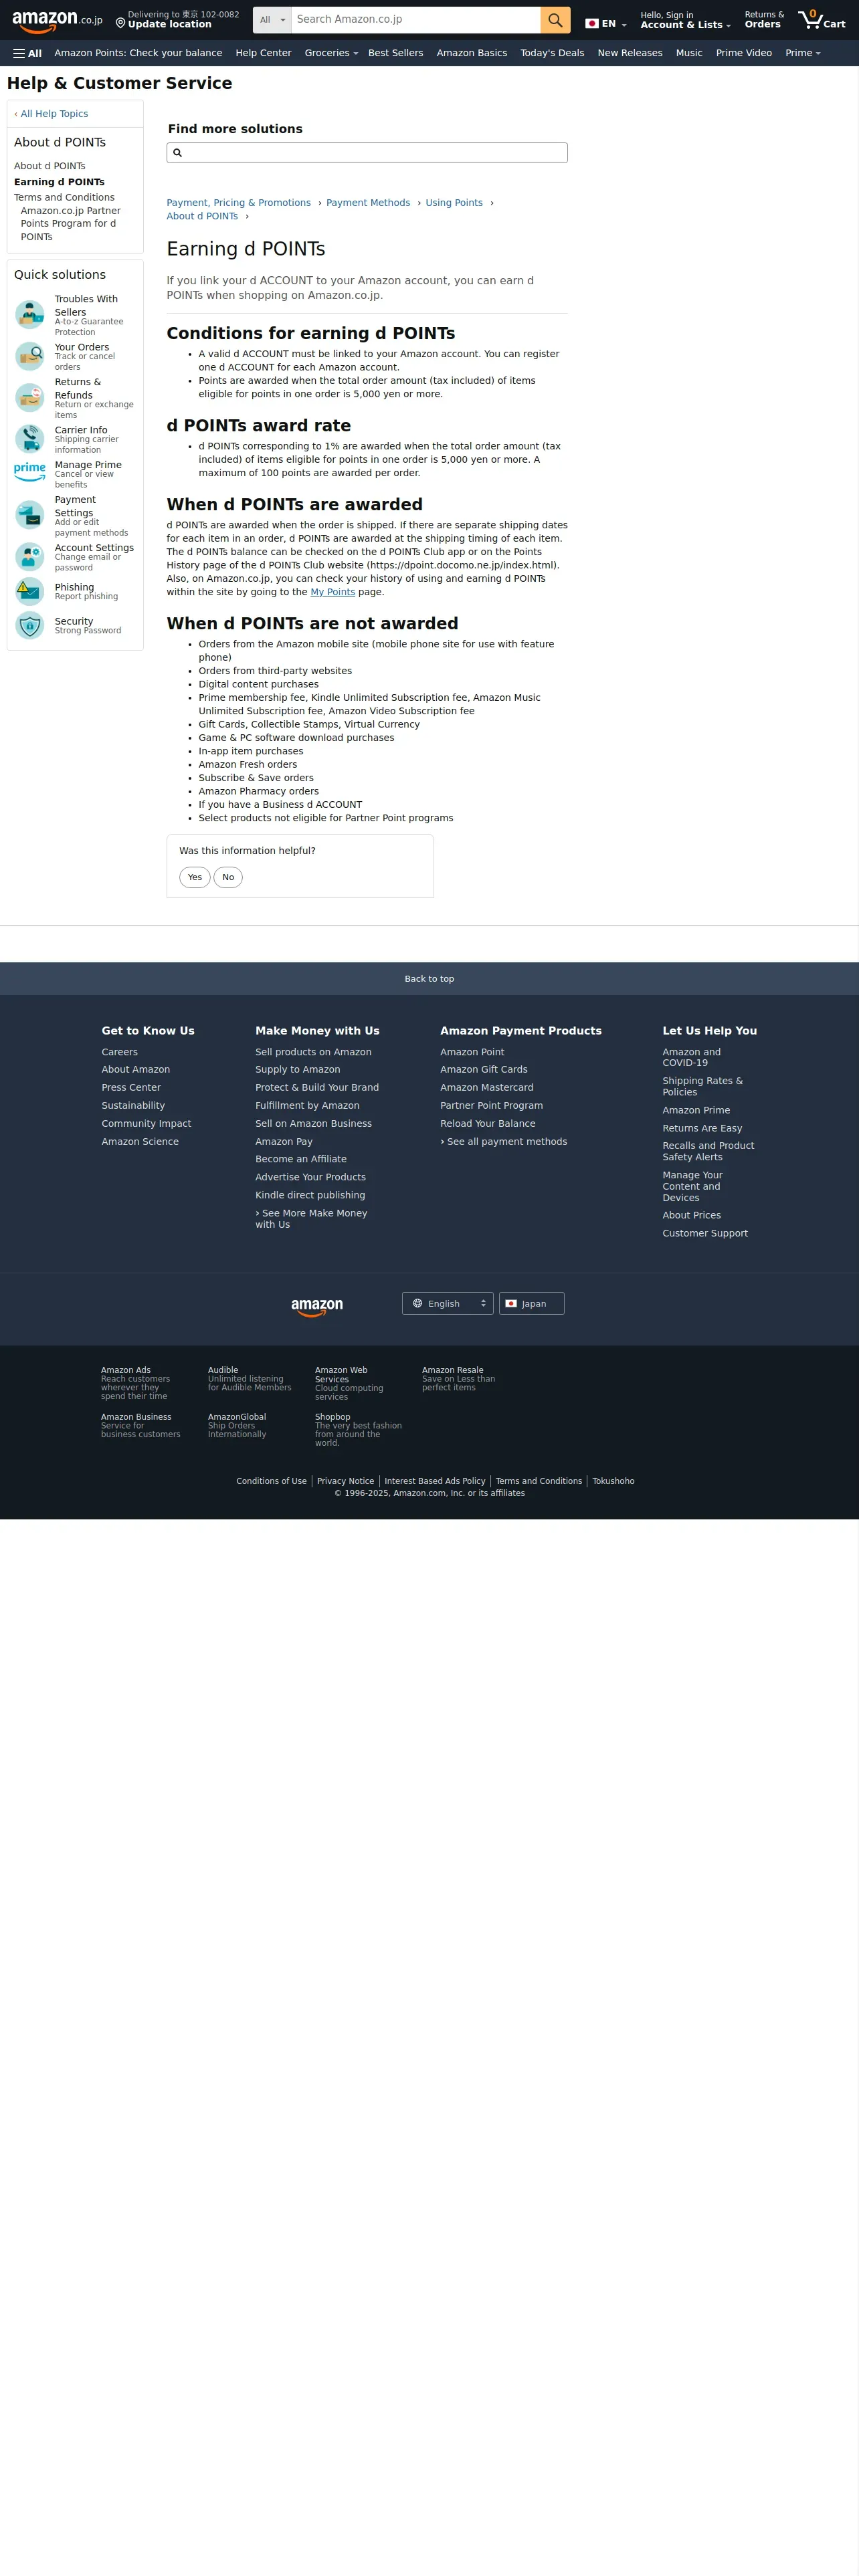Click Troubles With Sellers icon
This screenshot has width=859, height=2576.
click(x=30, y=314)
